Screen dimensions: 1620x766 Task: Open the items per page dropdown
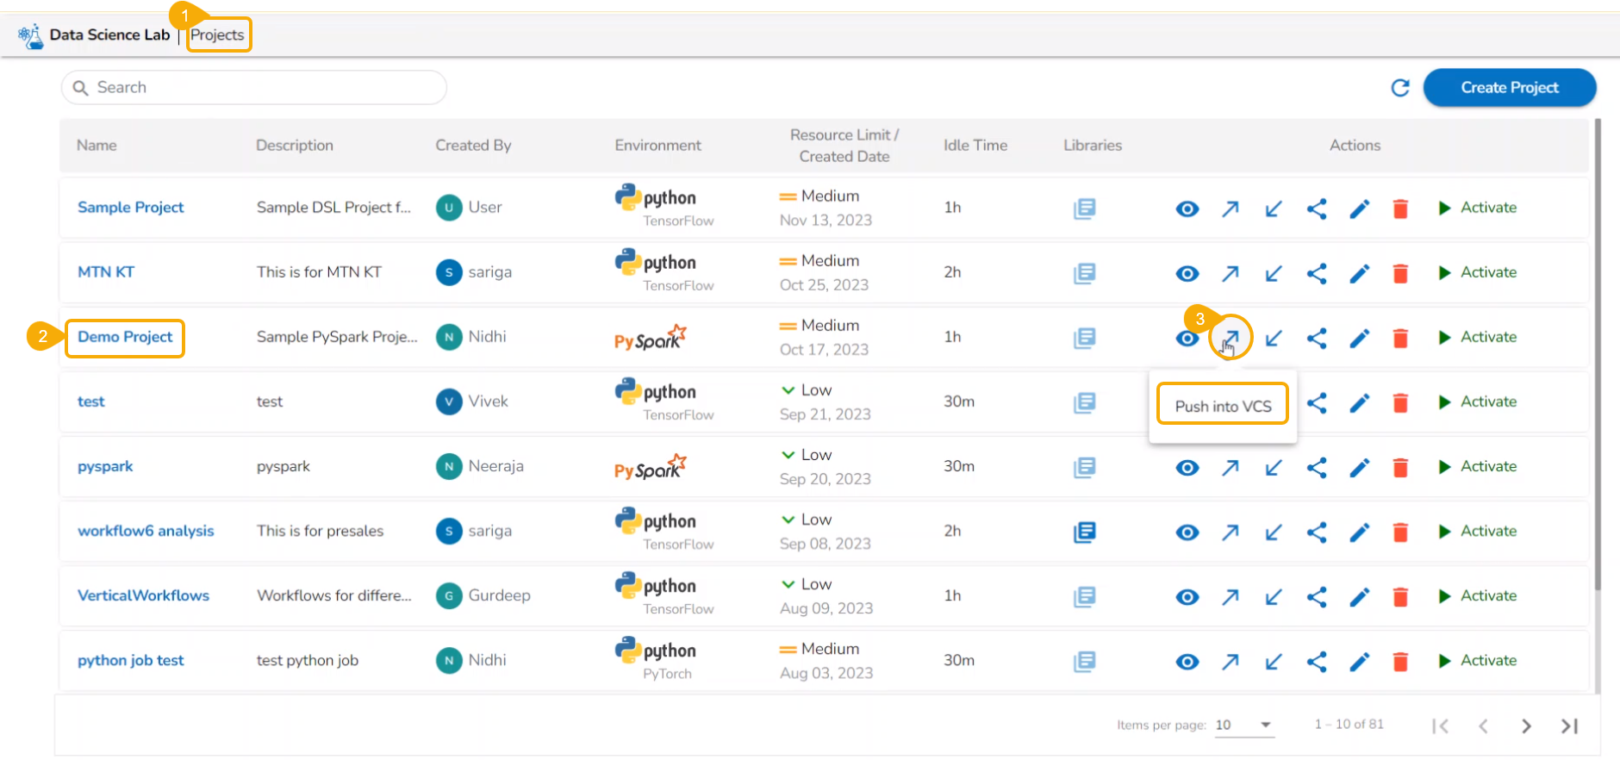pyautogui.click(x=1265, y=725)
